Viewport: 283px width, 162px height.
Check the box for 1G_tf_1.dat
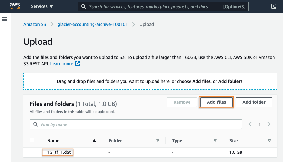coord(32,152)
